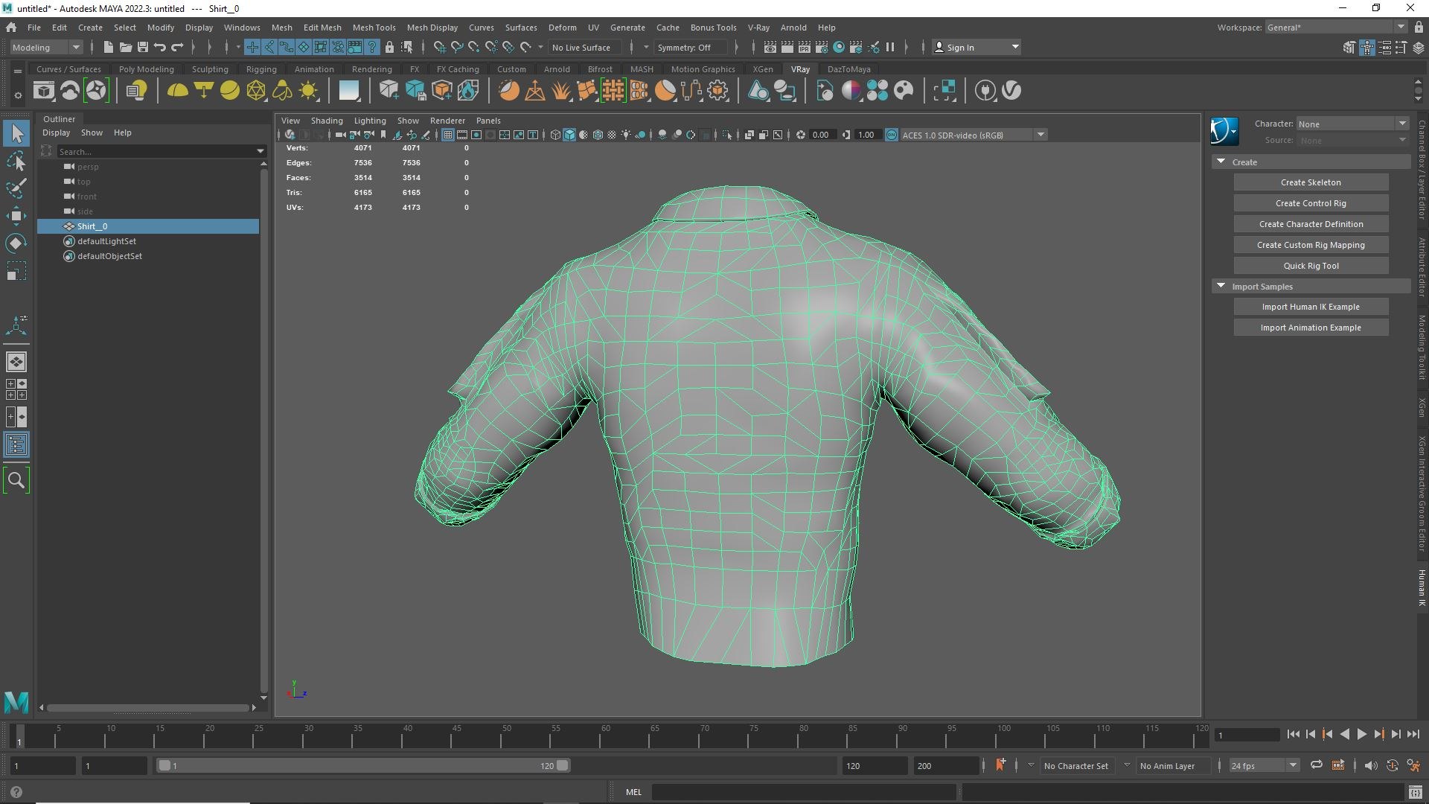Click Import Animation Example button
This screenshot has width=1429, height=804.
pyautogui.click(x=1311, y=328)
